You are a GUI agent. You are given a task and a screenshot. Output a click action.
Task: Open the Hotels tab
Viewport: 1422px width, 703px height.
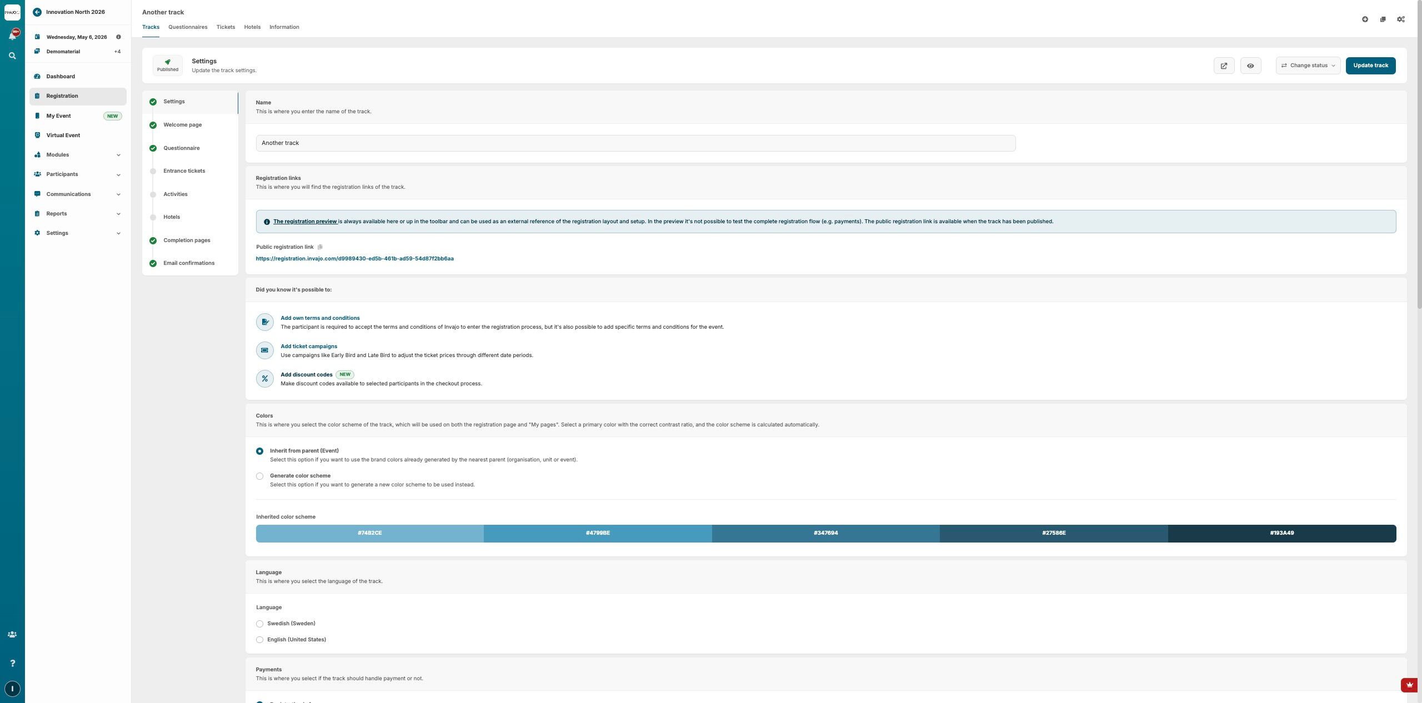(252, 27)
